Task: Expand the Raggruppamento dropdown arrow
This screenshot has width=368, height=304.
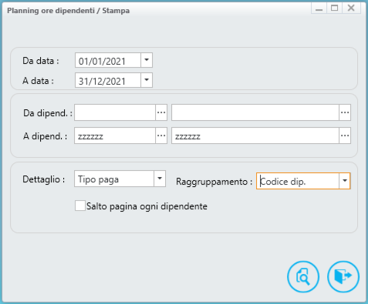Action: point(345,181)
